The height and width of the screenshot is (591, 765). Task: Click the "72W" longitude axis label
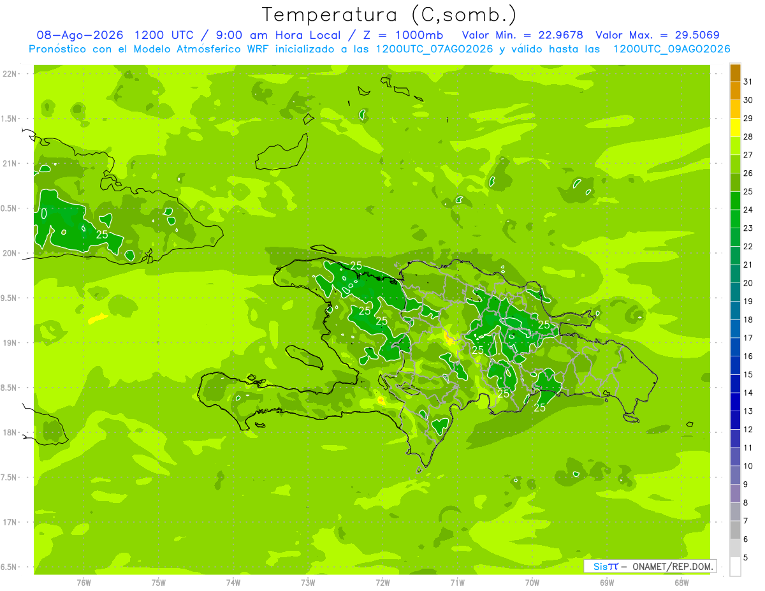point(382,582)
